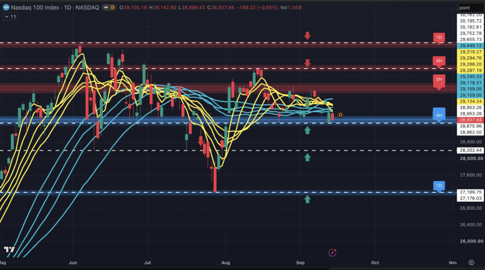
Task: Click the Oct label on time axis
Action: click(375, 263)
